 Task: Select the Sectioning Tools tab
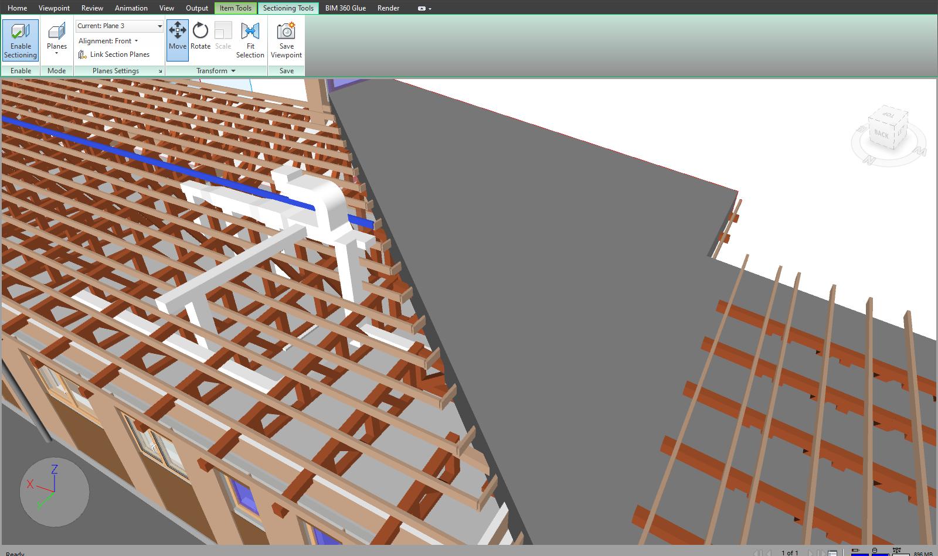coord(288,8)
